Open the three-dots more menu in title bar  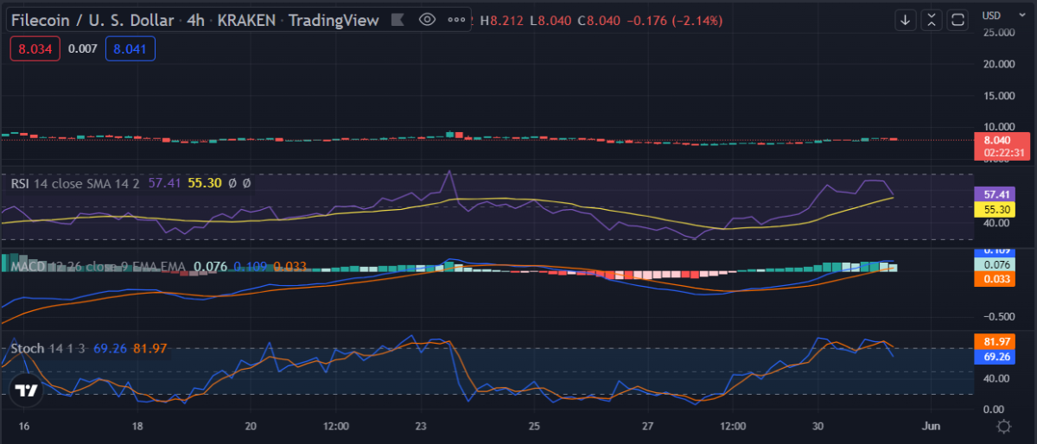pos(456,19)
